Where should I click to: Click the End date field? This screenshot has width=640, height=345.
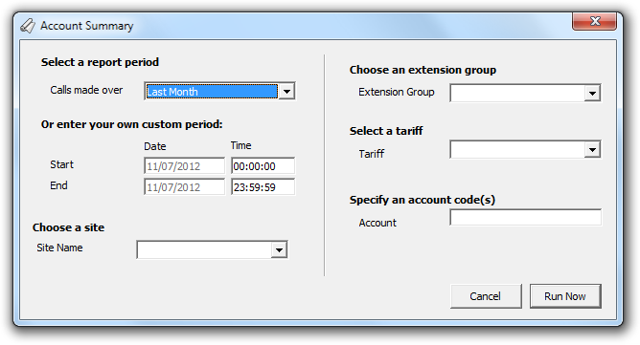pyautogui.click(x=184, y=187)
